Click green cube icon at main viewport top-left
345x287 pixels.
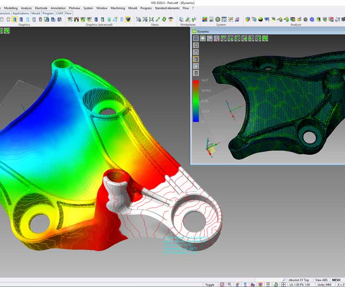pos(7,31)
